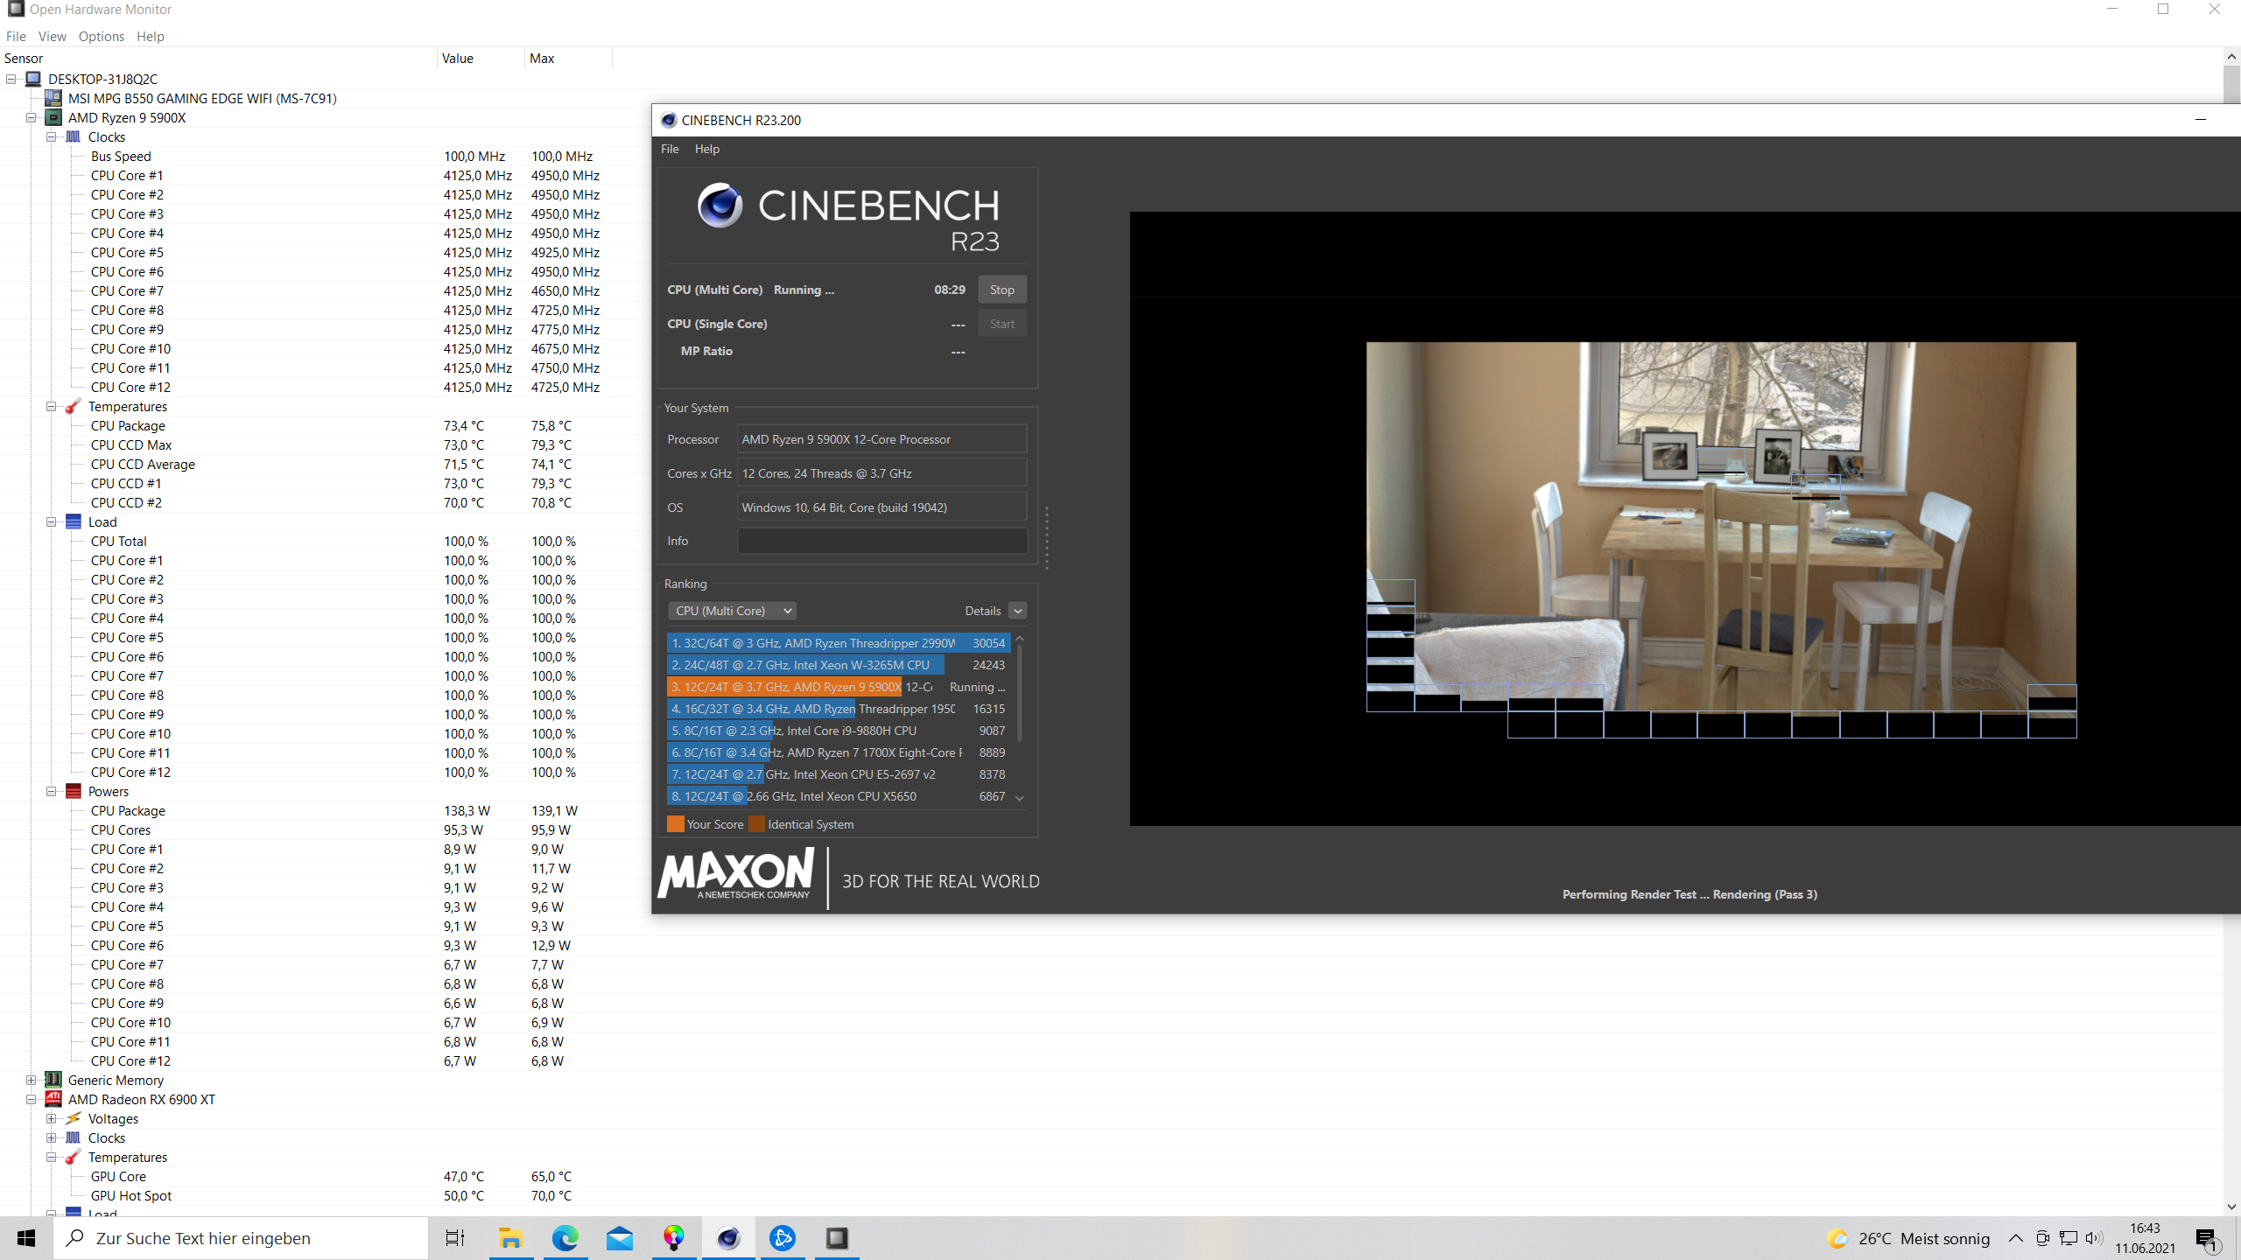This screenshot has height=1260, width=2241.
Task: Expand the GPU Voltages node
Action: click(52, 1118)
